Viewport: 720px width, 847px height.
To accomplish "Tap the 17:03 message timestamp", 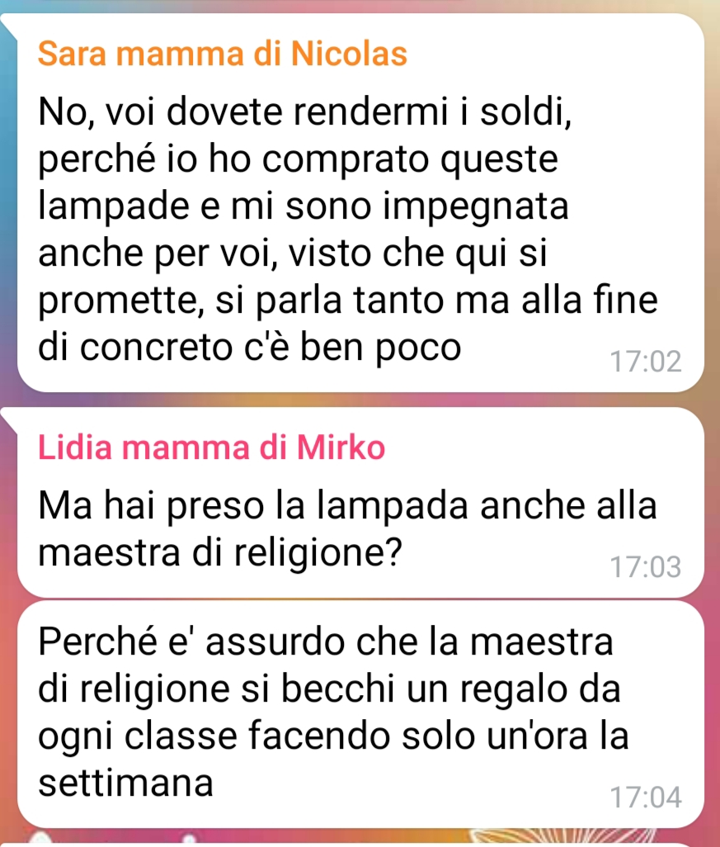I will 646,566.
